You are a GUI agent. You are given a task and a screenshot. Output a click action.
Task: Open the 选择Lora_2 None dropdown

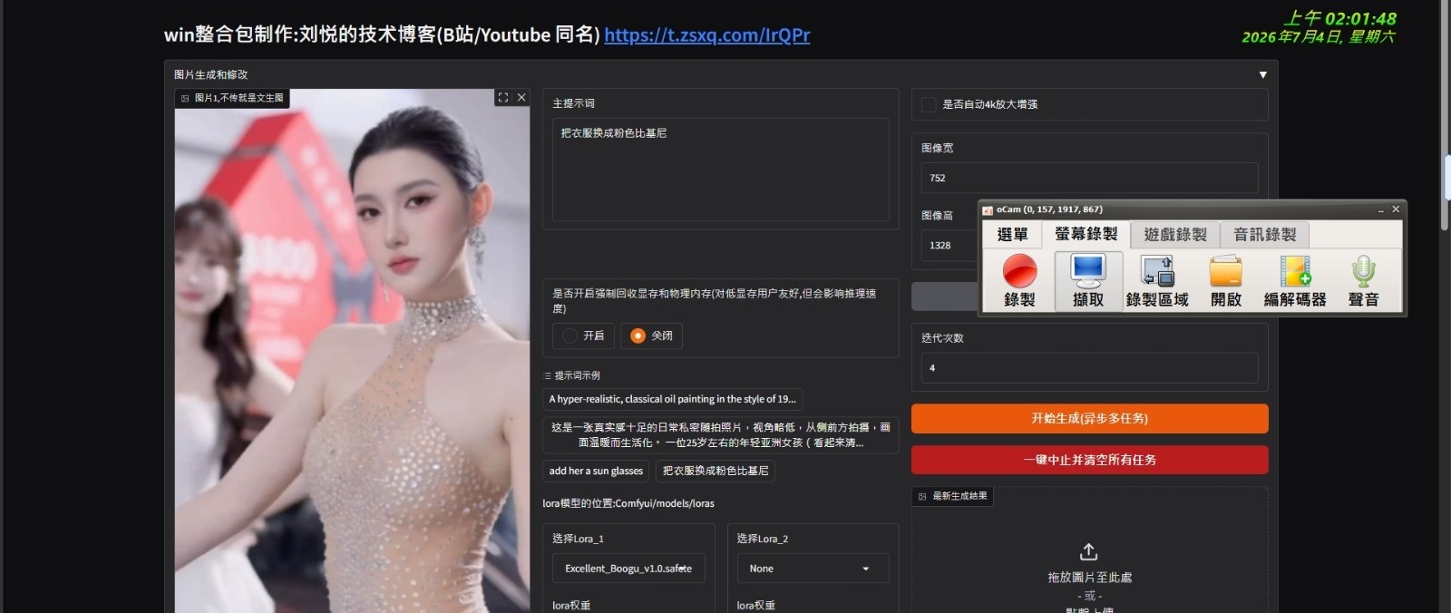coord(813,569)
